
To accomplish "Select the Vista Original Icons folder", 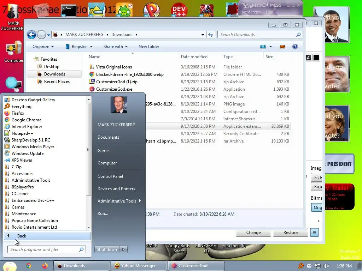I will 114,67.
